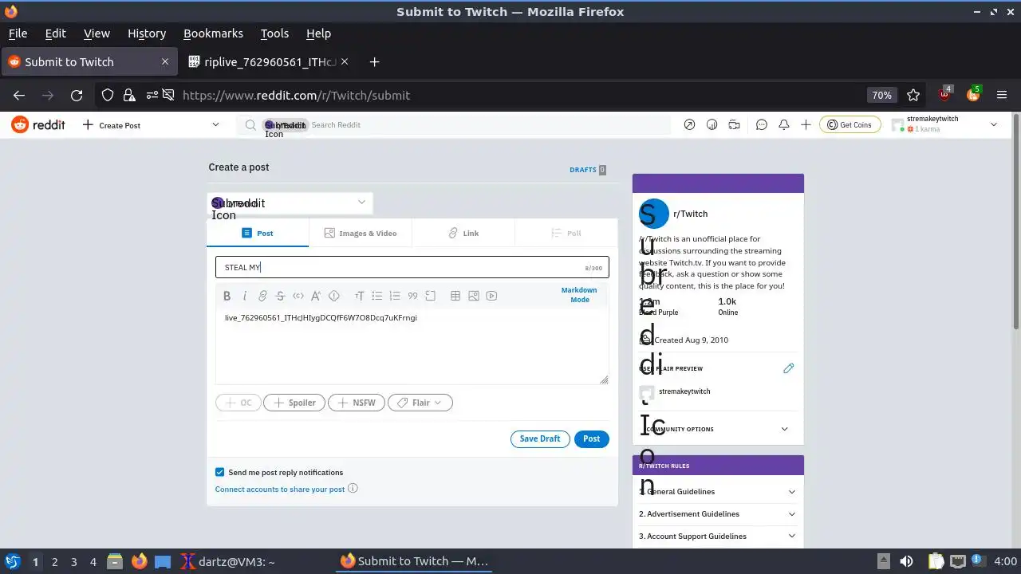Click the plus create-post icon in header
Image resolution: width=1021 pixels, height=574 pixels.
point(806,125)
